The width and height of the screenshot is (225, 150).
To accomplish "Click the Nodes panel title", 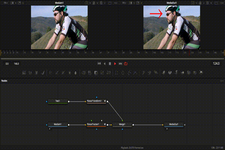I will (4, 81).
